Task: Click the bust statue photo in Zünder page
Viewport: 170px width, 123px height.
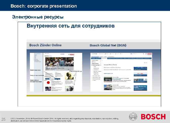Action: point(69,76)
